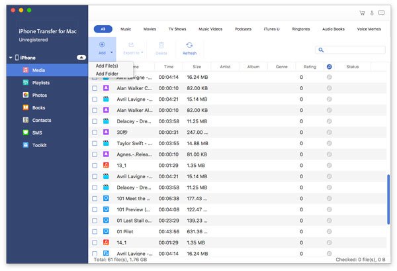The height and width of the screenshot is (271, 397).
Task: Click the SMS sidebar icon
Action: click(x=26, y=133)
